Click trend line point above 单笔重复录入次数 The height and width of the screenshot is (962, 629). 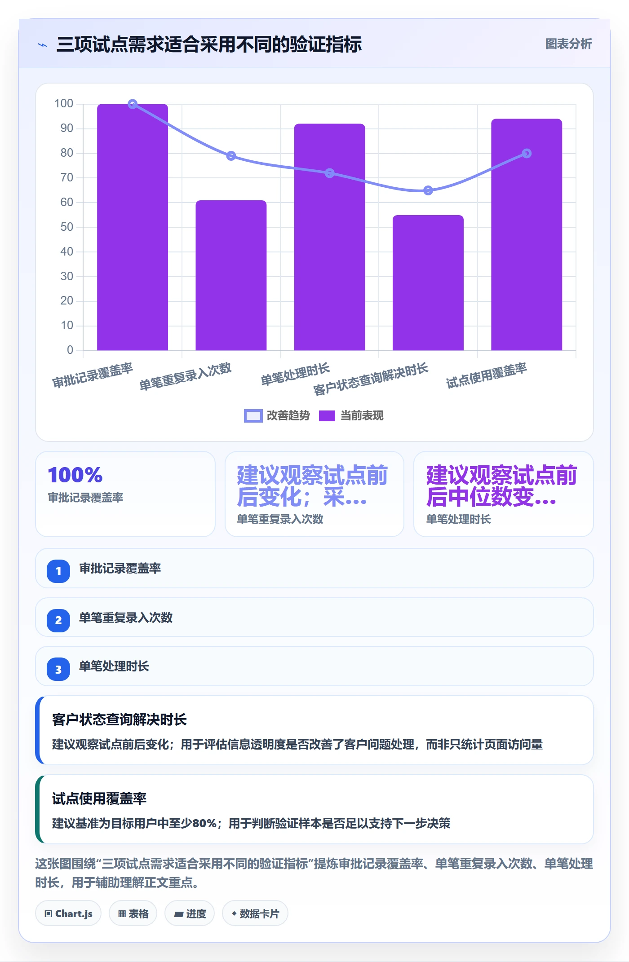pyautogui.click(x=231, y=156)
